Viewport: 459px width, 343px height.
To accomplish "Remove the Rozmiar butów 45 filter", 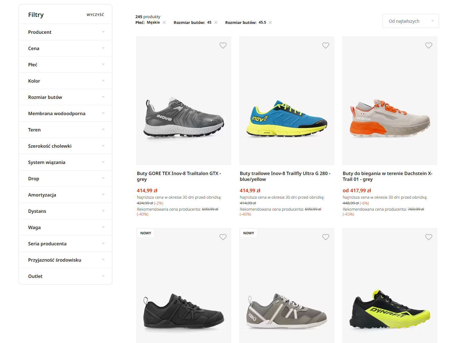I will click(216, 22).
